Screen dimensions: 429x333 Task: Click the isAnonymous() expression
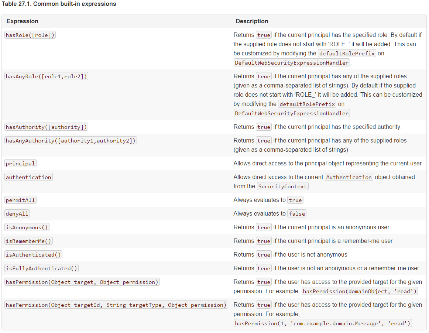pos(27,227)
